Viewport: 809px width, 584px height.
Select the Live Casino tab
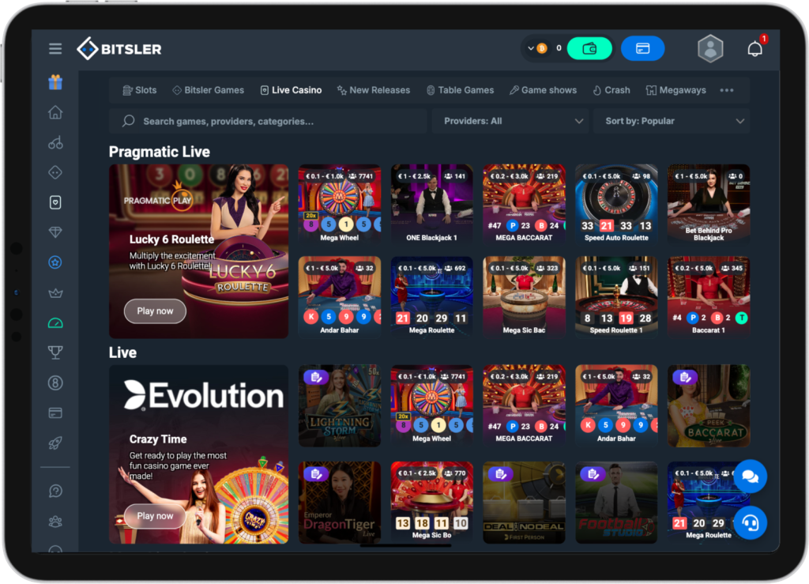point(291,90)
